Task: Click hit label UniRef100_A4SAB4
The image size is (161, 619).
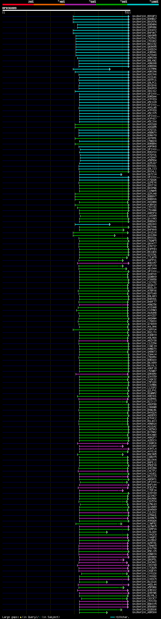Action: point(144,202)
